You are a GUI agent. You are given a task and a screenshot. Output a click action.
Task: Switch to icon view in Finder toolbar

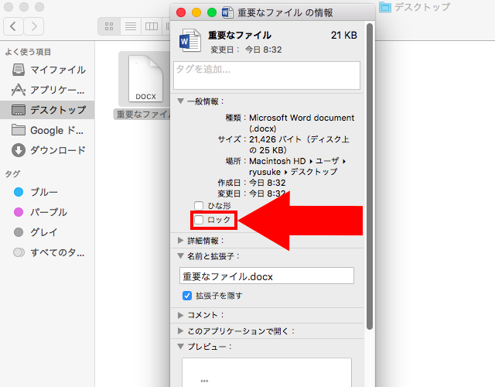click(109, 26)
